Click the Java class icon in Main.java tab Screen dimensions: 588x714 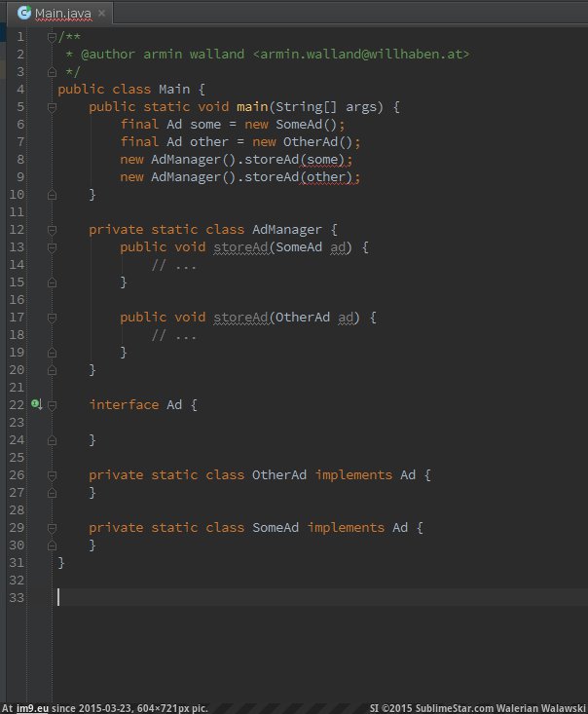(x=23, y=14)
